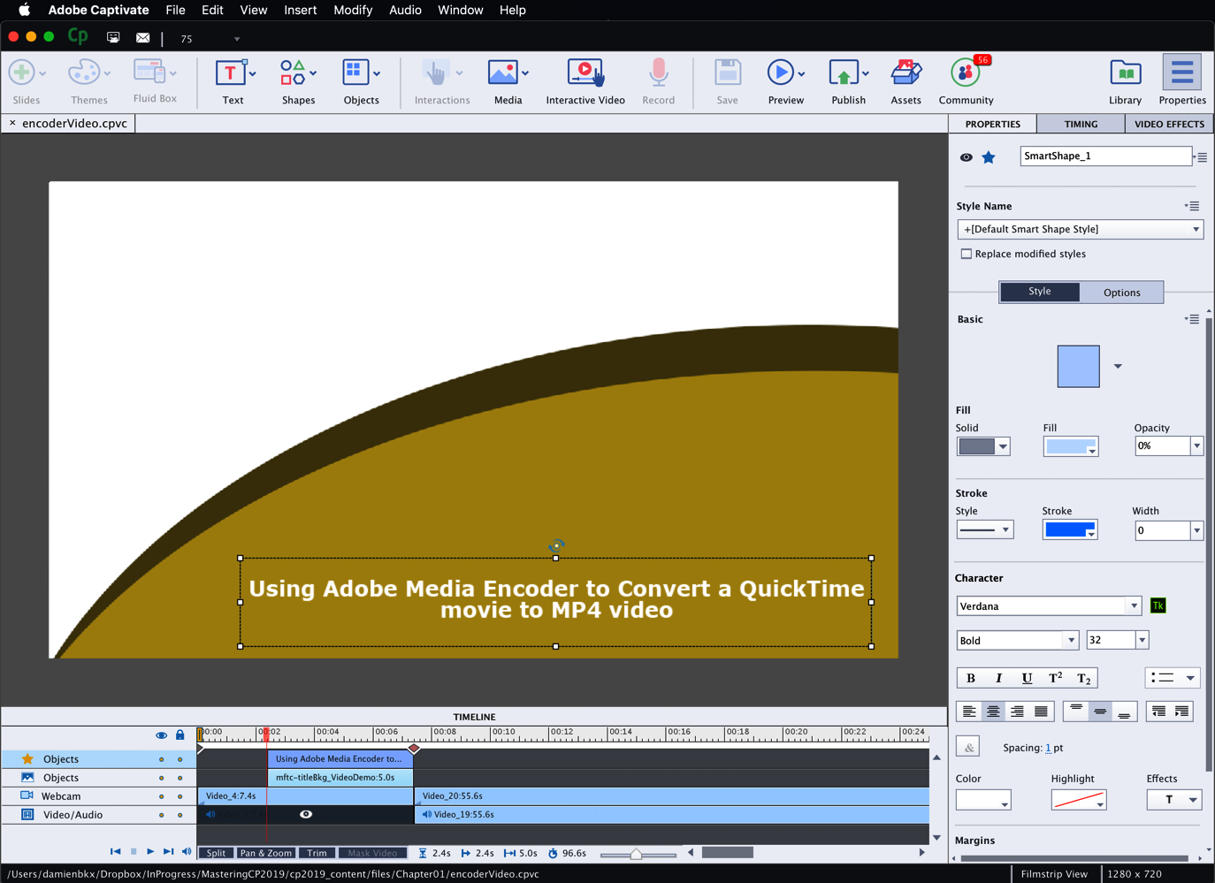Justify the text alignment
The image size is (1215, 883).
[1041, 712]
